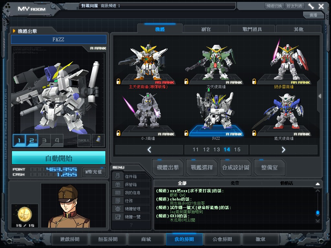
Task: Click the lock icon on G-3高達
Action: click(x=118, y=133)
